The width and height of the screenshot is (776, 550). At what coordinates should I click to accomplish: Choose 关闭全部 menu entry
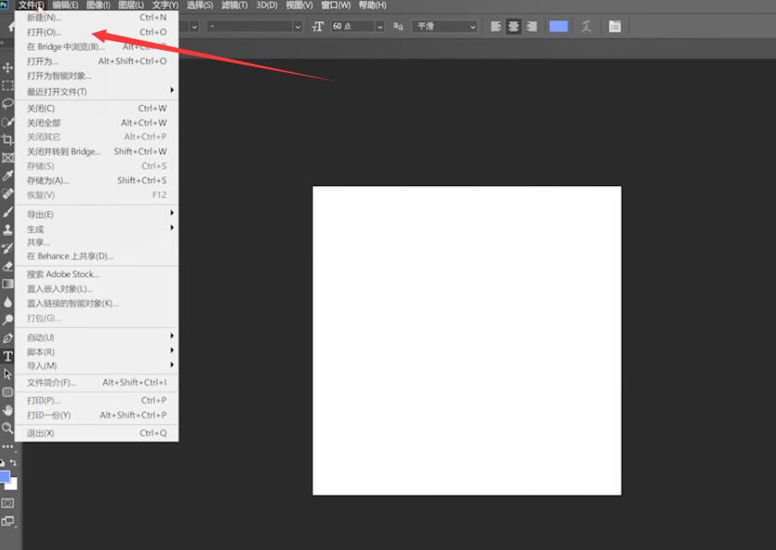point(96,122)
